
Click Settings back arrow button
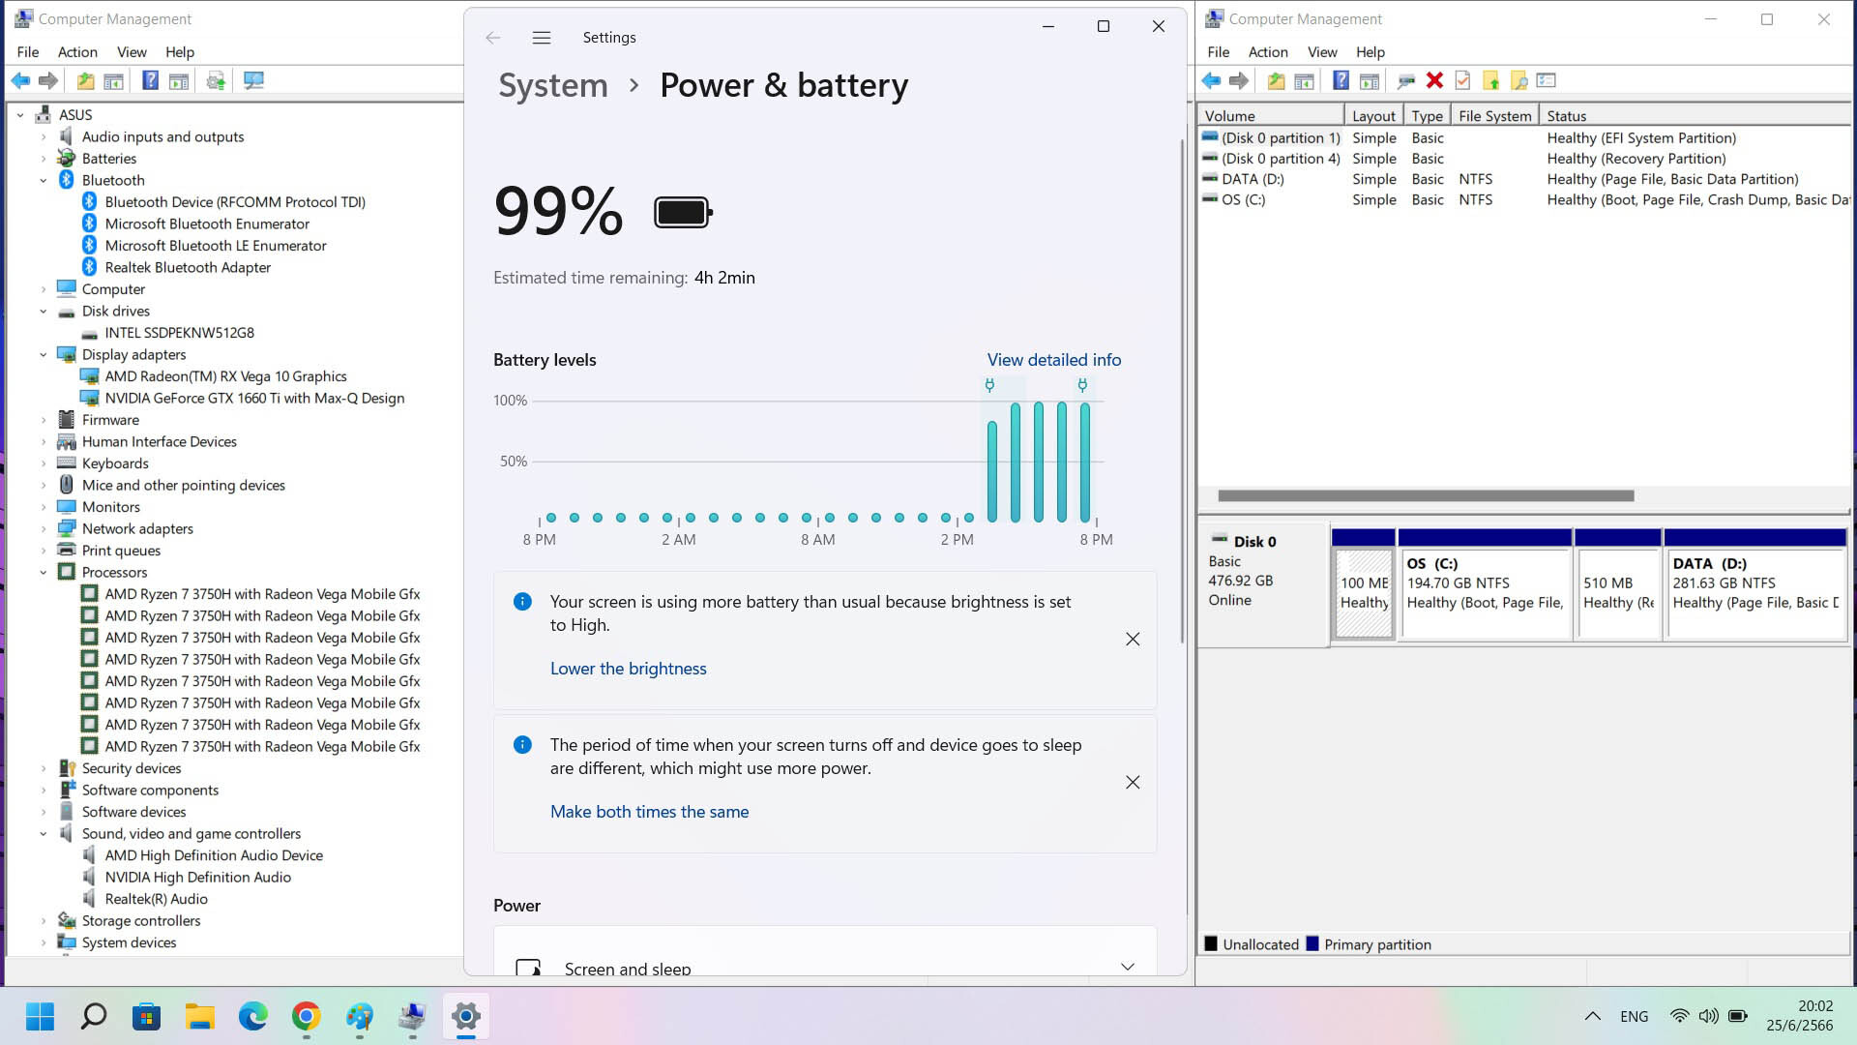tap(493, 38)
